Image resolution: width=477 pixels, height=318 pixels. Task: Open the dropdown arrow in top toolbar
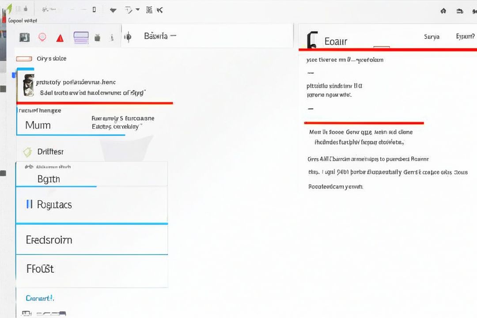pyautogui.click(x=137, y=9)
